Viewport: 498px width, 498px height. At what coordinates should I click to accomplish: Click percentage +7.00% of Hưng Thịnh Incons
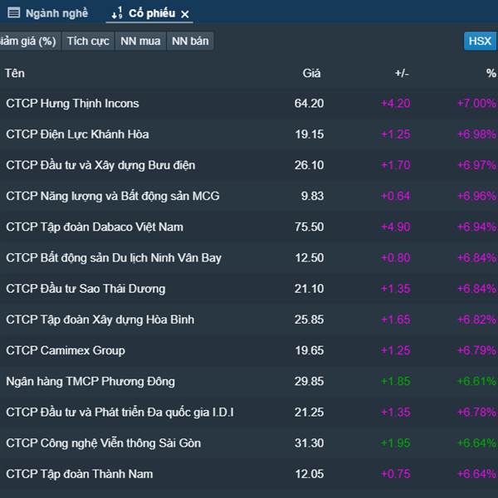click(476, 103)
